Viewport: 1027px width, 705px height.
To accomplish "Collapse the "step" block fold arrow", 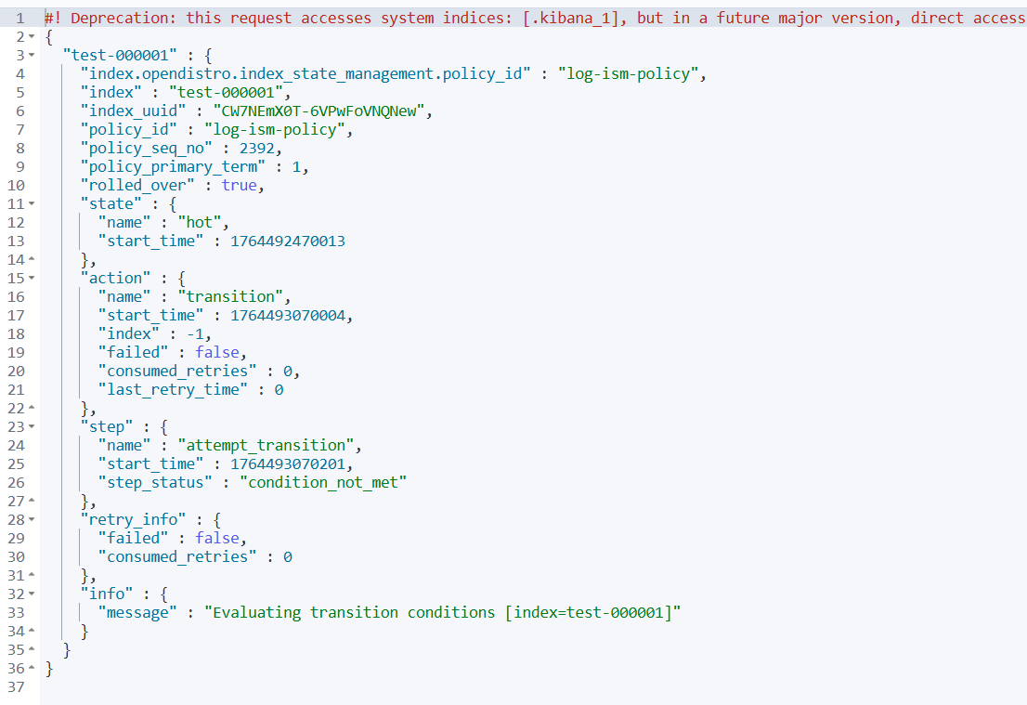I will 32,426.
